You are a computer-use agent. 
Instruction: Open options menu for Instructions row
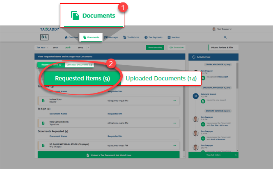pyautogui.click(x=174, y=100)
